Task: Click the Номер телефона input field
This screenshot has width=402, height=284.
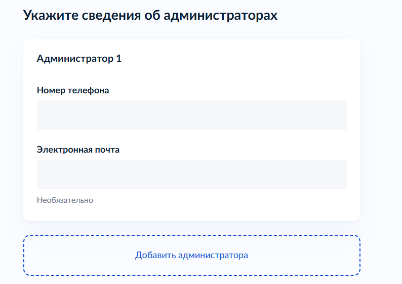Action: pyautogui.click(x=191, y=115)
